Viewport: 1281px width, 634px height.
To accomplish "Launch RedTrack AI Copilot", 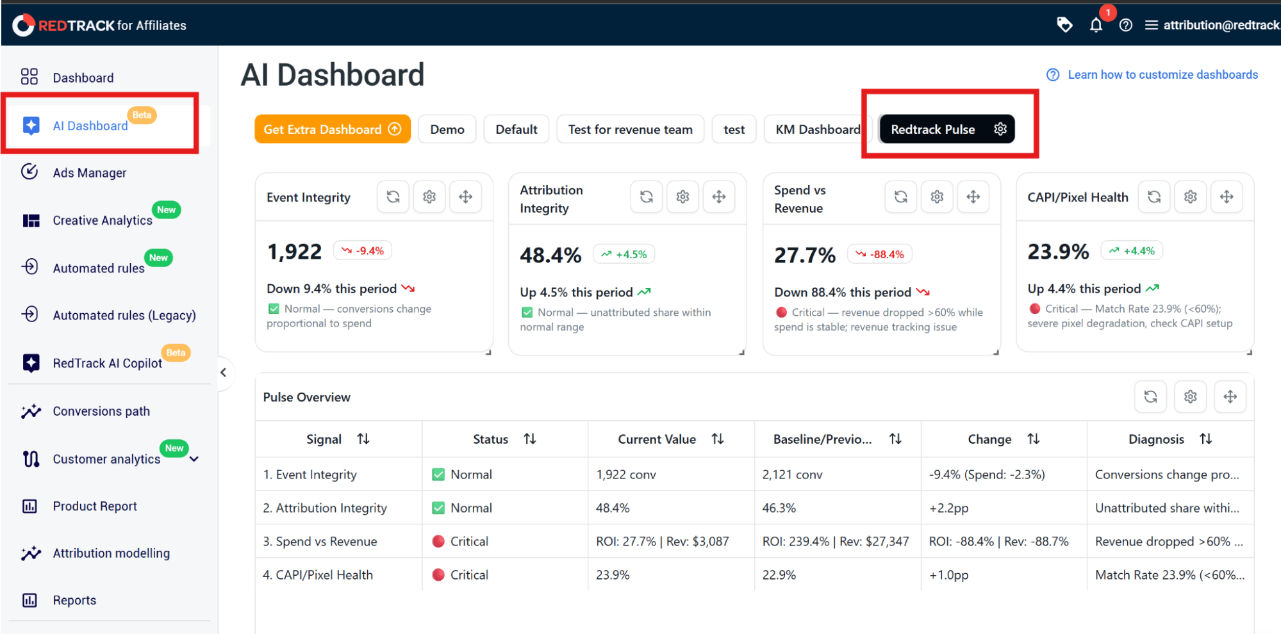I will pos(108,363).
